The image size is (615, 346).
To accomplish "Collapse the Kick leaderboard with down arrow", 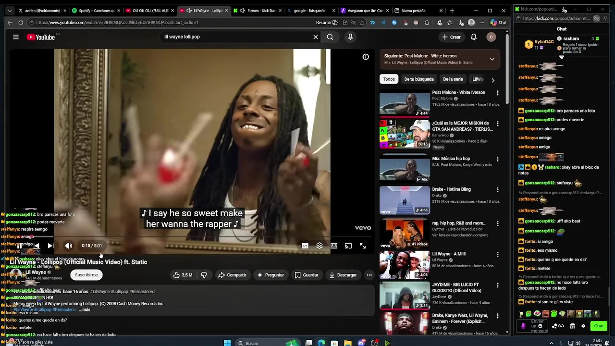I will click(561, 57).
